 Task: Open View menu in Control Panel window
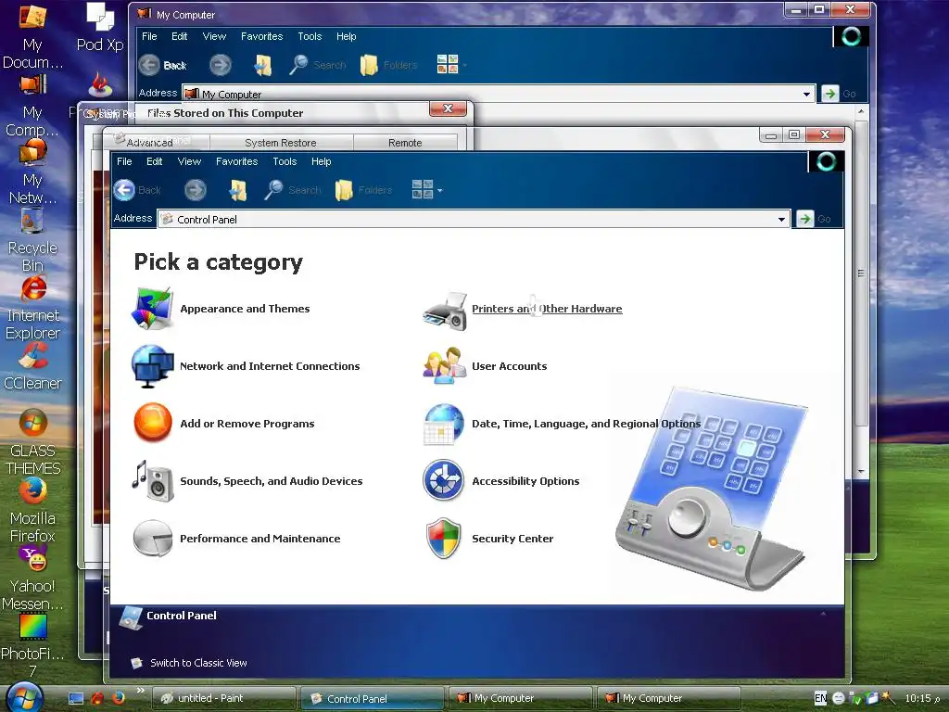[x=189, y=161]
